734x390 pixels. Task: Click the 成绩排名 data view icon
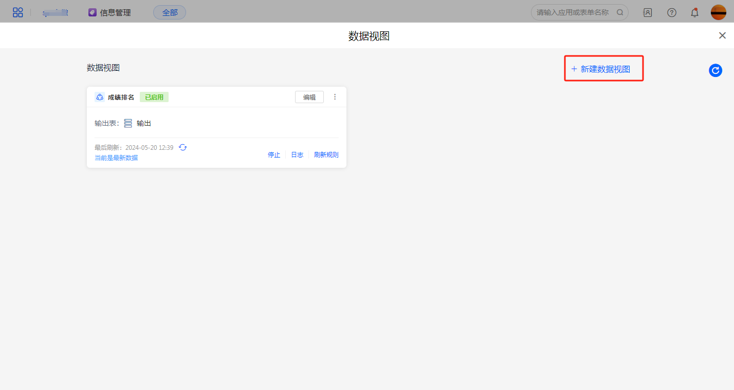click(100, 97)
